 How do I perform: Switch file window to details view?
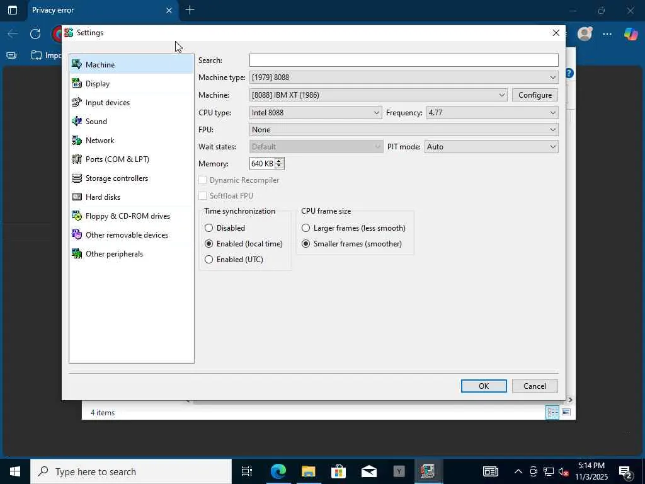pyautogui.click(x=552, y=412)
